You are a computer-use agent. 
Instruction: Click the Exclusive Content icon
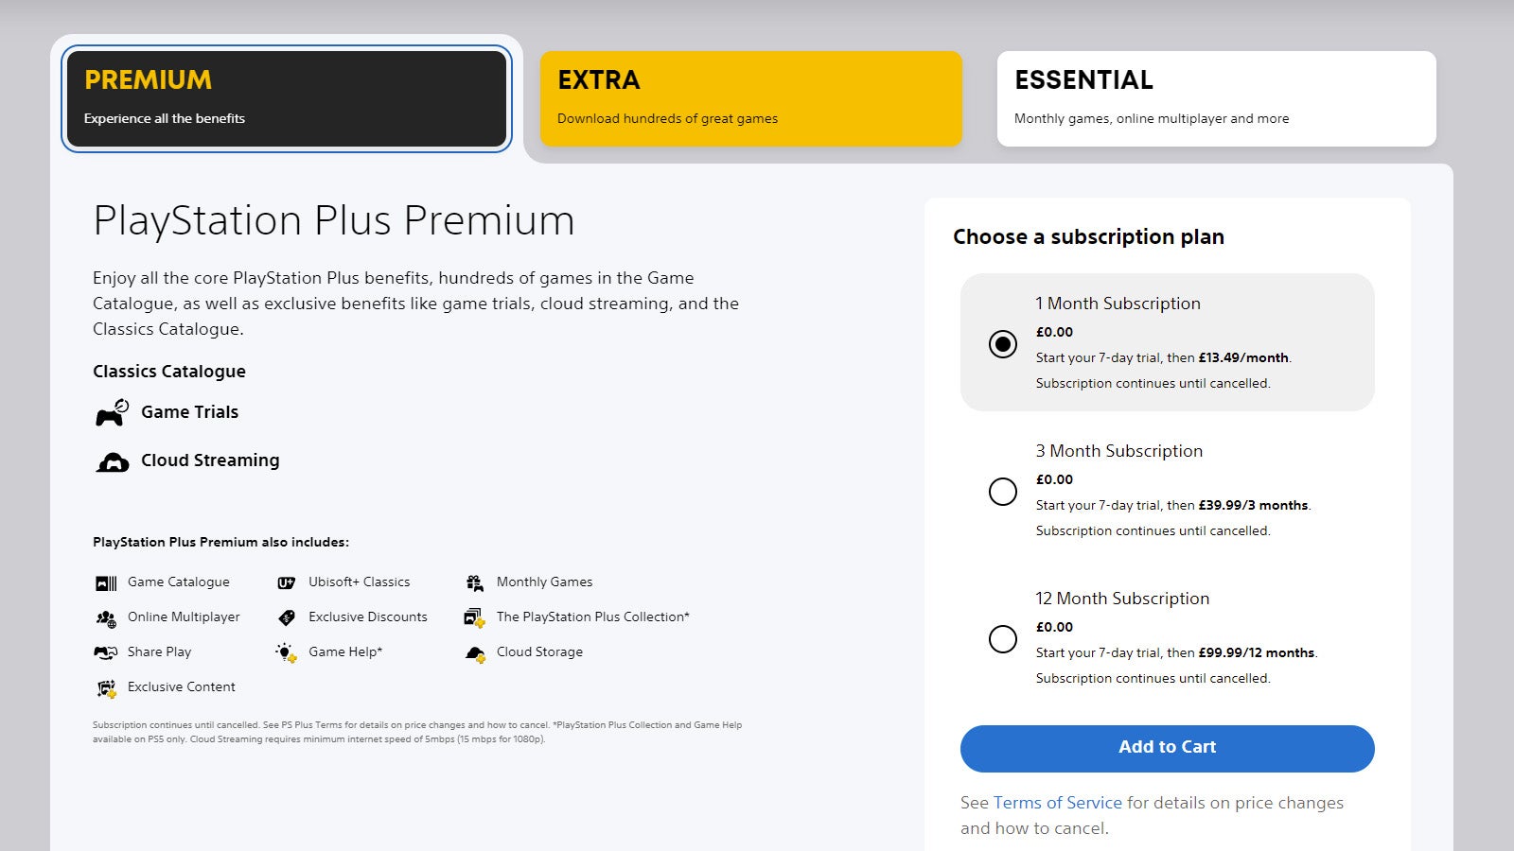coord(106,687)
